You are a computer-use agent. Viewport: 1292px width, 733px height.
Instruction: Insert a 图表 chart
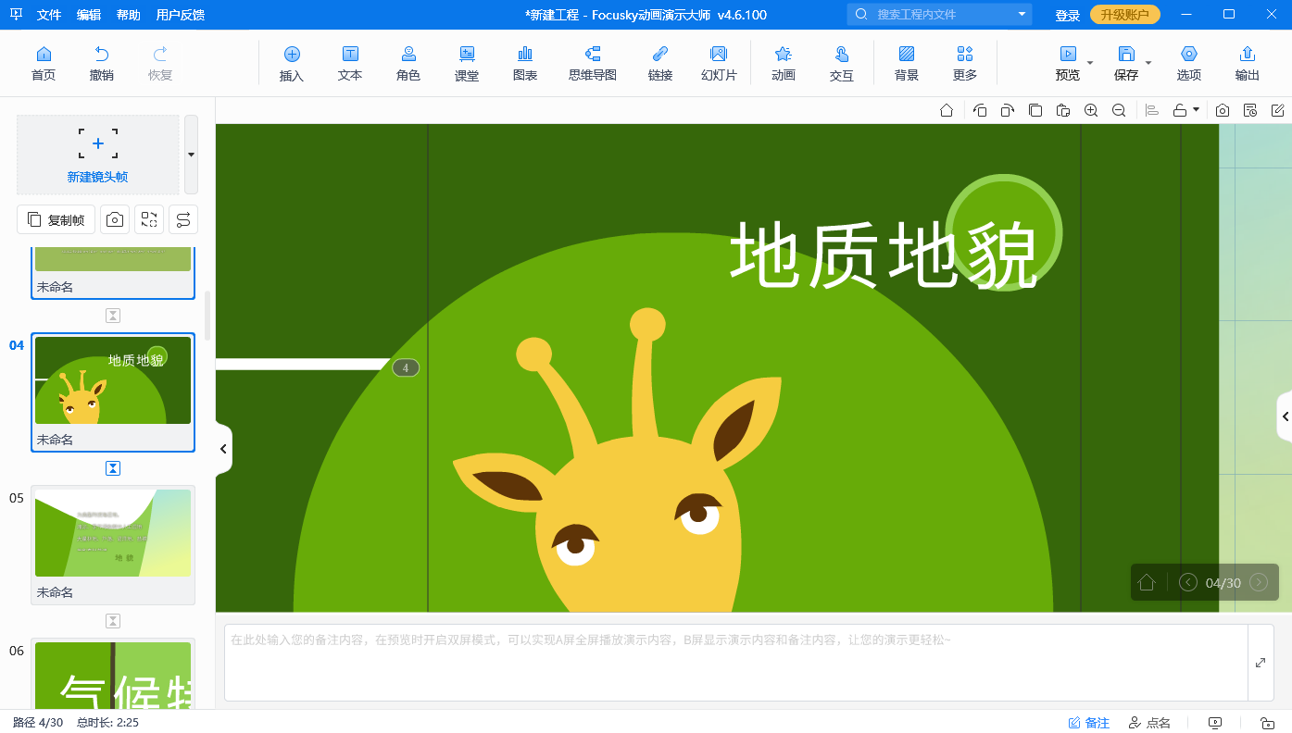click(x=525, y=64)
